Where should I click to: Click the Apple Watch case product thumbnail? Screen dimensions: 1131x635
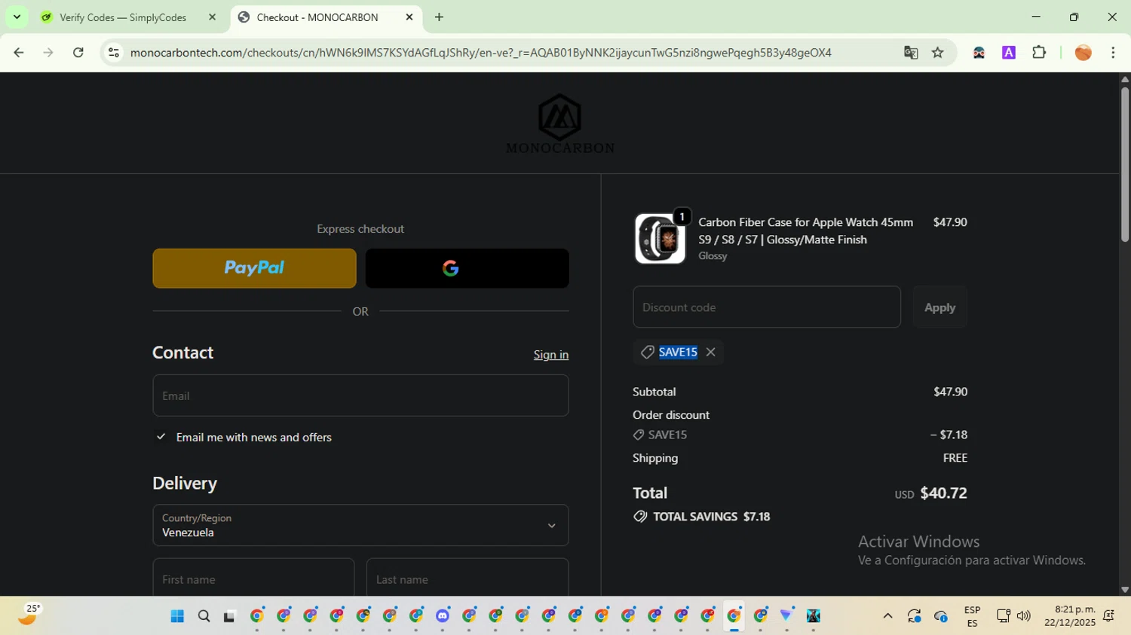(x=660, y=239)
